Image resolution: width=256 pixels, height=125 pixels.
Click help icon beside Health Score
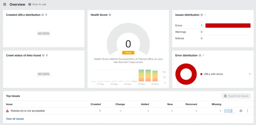pos(110,15)
